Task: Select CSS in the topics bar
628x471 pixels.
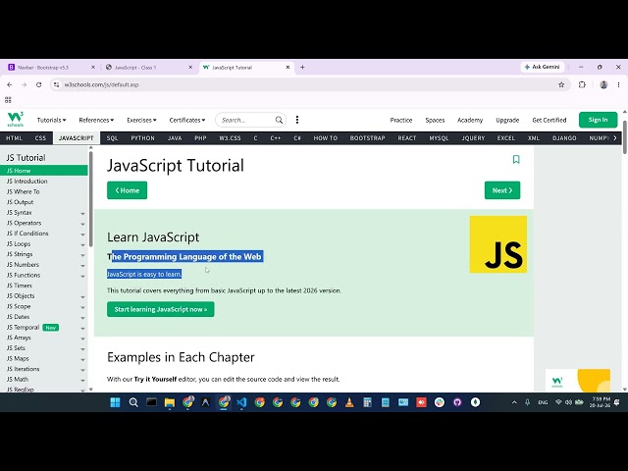Action: click(x=40, y=137)
